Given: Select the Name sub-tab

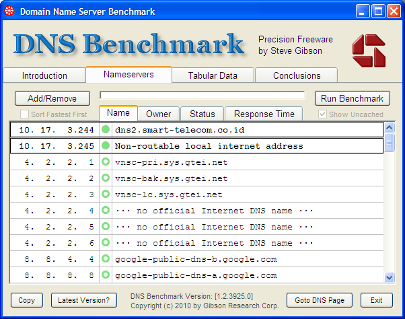Looking at the screenshot, I should [118, 113].
